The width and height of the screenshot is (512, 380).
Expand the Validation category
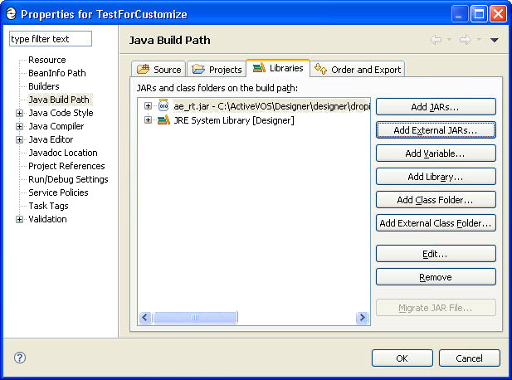(19, 219)
